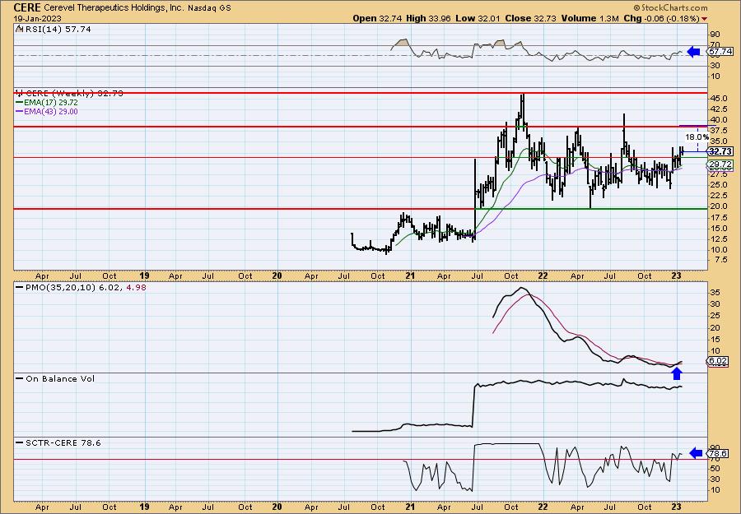Click the 45.0 price axis label
Screen dimensions: 741x514
(718, 99)
